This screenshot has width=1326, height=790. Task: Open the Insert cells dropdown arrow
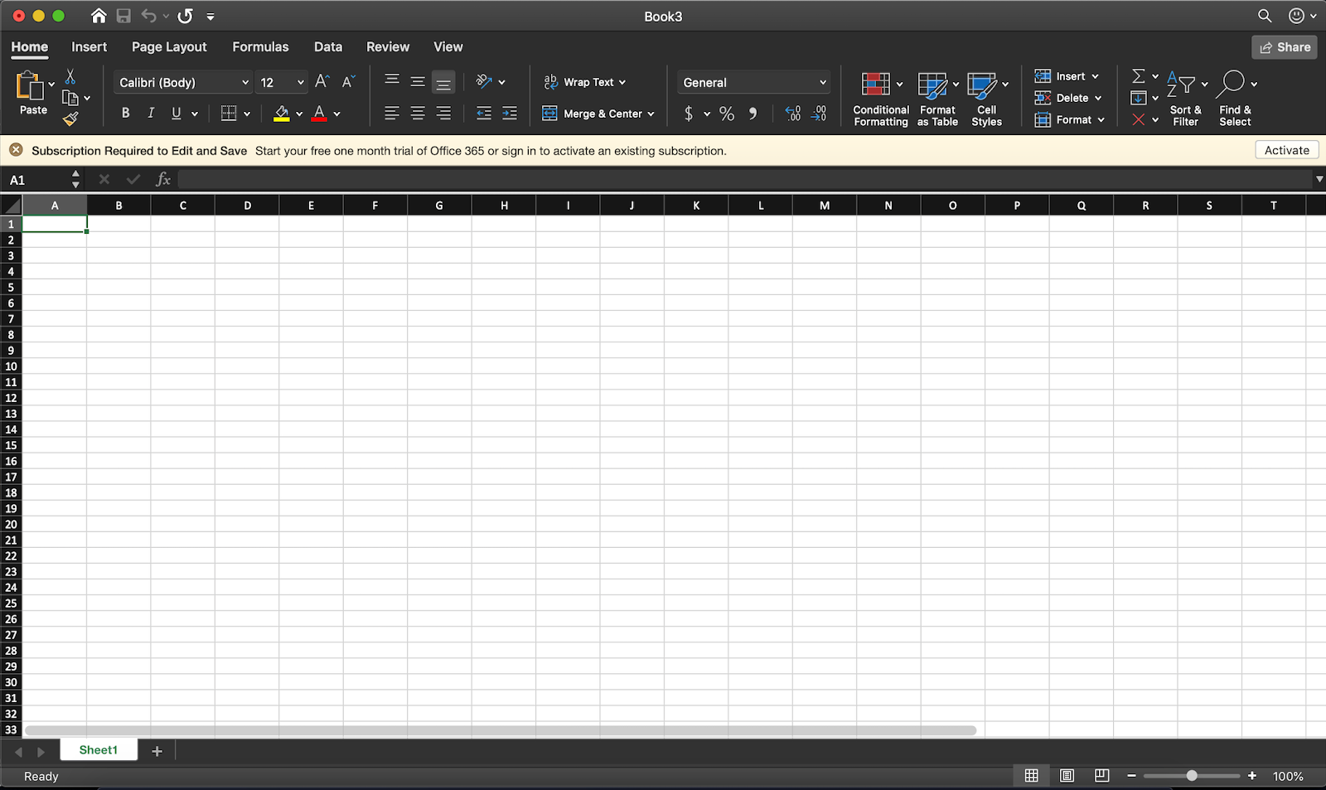pos(1096,76)
